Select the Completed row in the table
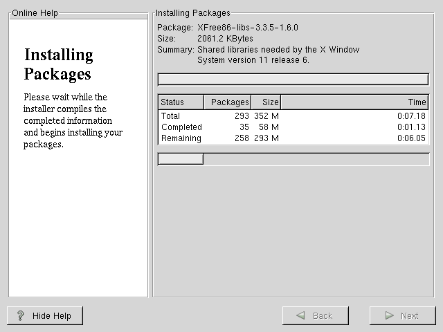The image size is (443, 332). pyautogui.click(x=293, y=127)
